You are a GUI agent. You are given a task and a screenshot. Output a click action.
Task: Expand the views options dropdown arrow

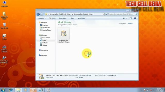(127, 18)
